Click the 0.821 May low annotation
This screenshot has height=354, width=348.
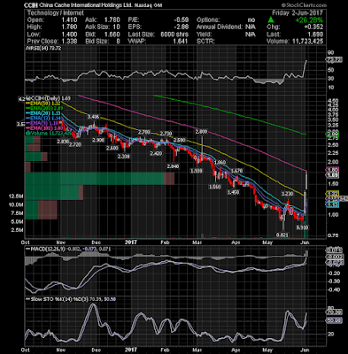[282, 235]
